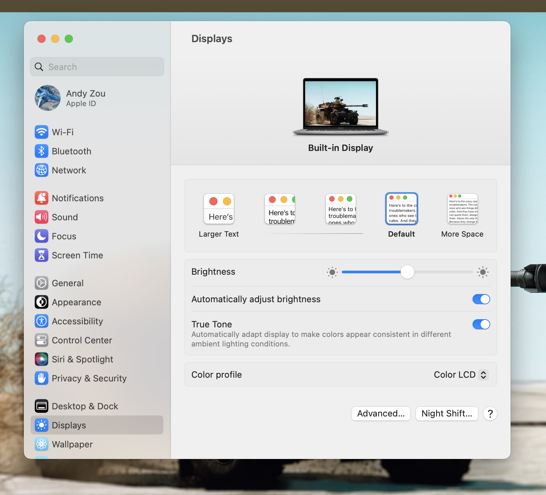Click the Notifications bell icon
Screen dimensions: 546x495
point(42,198)
